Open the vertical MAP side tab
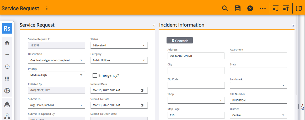The width and height of the screenshot is (305, 120). [302, 107]
